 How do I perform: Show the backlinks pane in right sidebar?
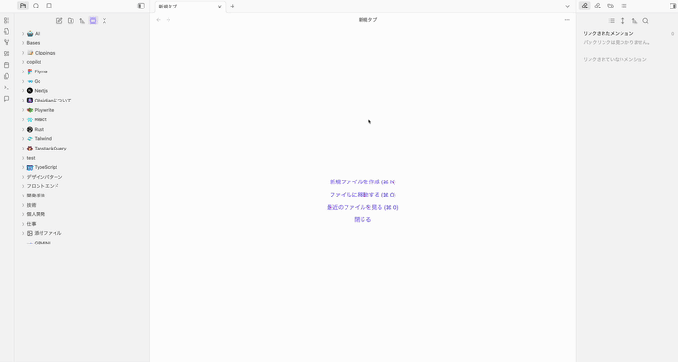tap(585, 6)
